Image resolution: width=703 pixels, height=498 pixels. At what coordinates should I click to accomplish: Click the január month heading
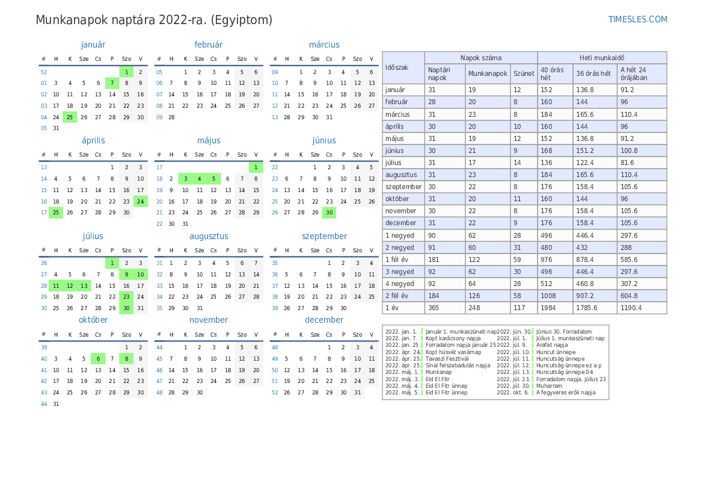(x=93, y=45)
